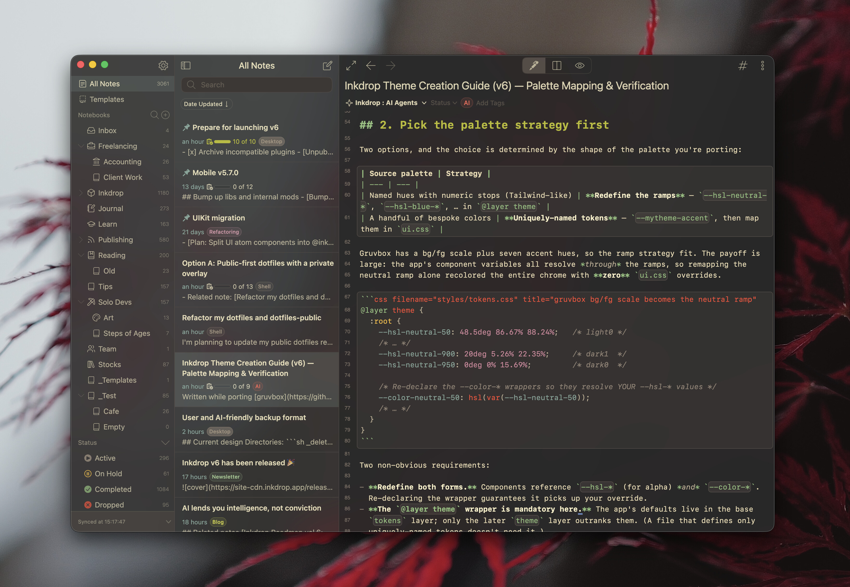Expand the Publishing notebook
The height and width of the screenshot is (587, 850).
[x=81, y=240]
